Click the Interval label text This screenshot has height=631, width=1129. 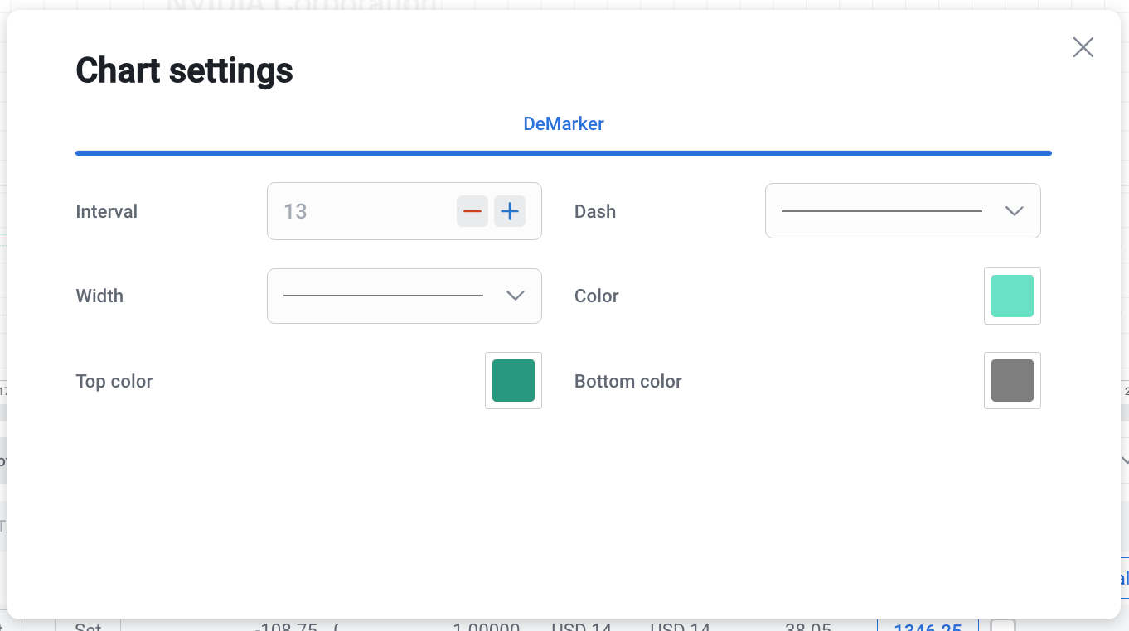(x=106, y=211)
